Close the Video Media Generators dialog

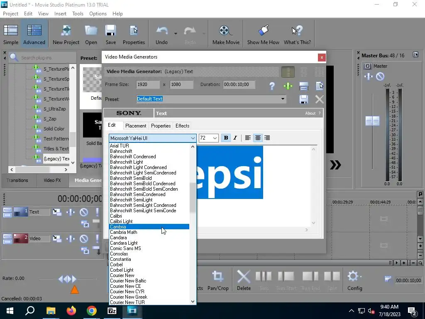click(322, 57)
